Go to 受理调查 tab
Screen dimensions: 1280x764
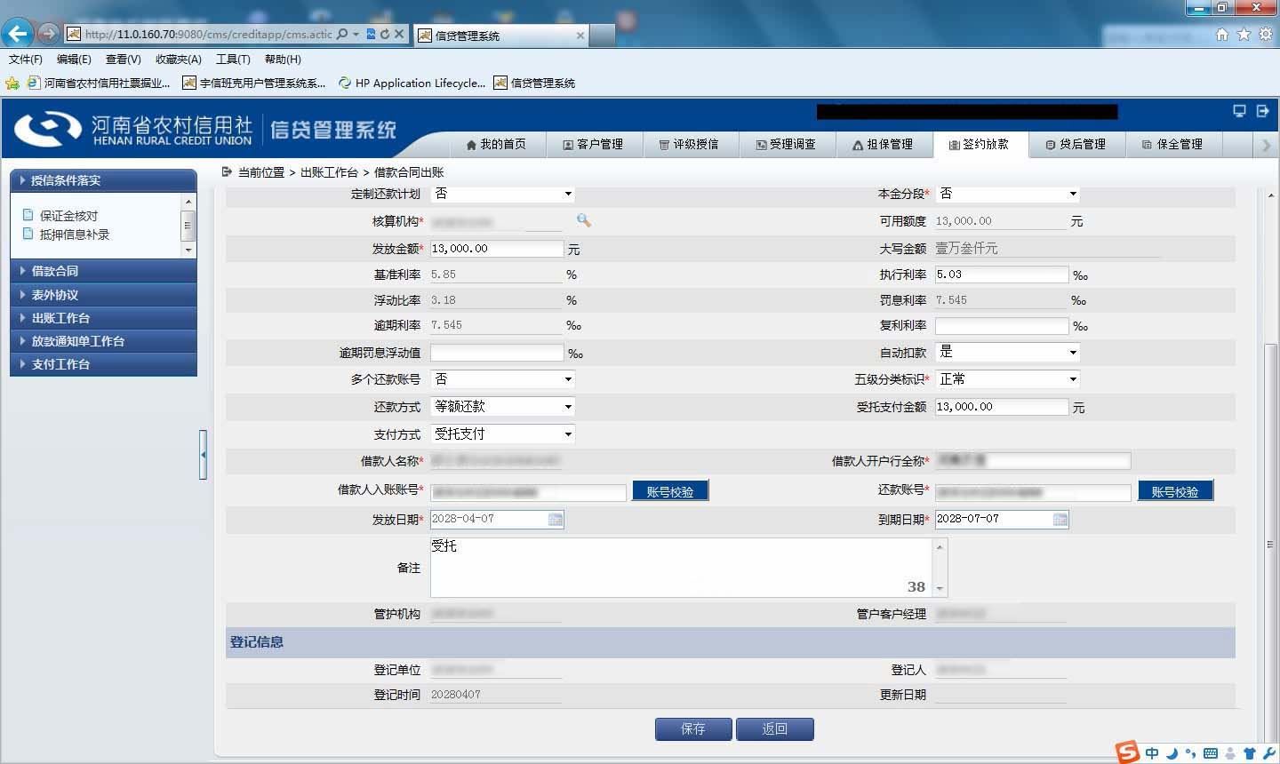click(x=786, y=144)
